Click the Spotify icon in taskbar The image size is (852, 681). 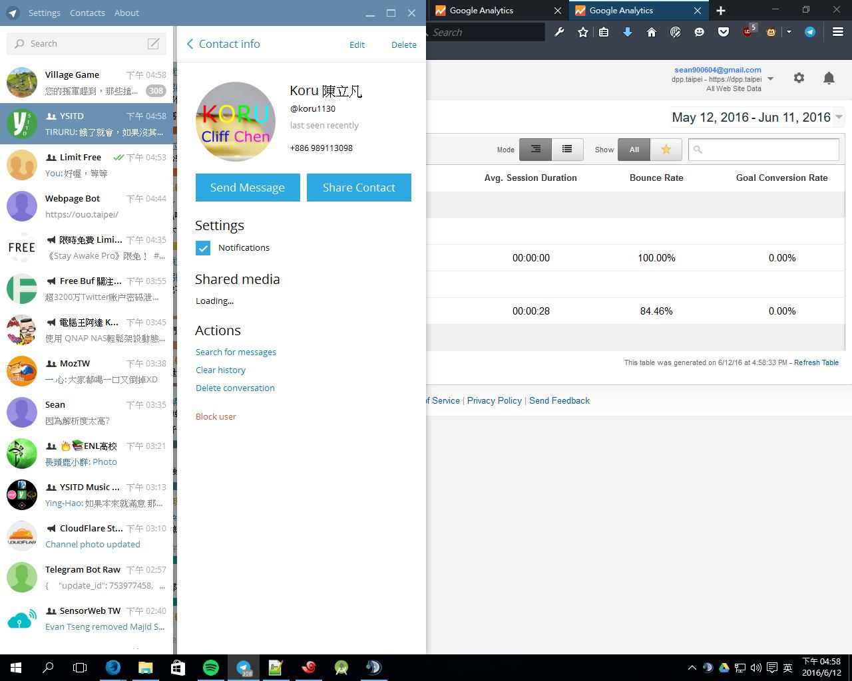point(210,668)
